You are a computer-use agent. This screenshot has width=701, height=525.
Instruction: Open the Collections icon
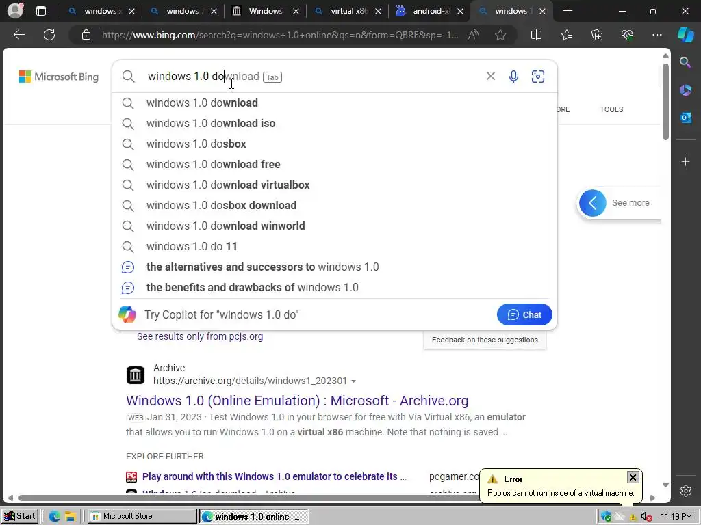click(597, 35)
